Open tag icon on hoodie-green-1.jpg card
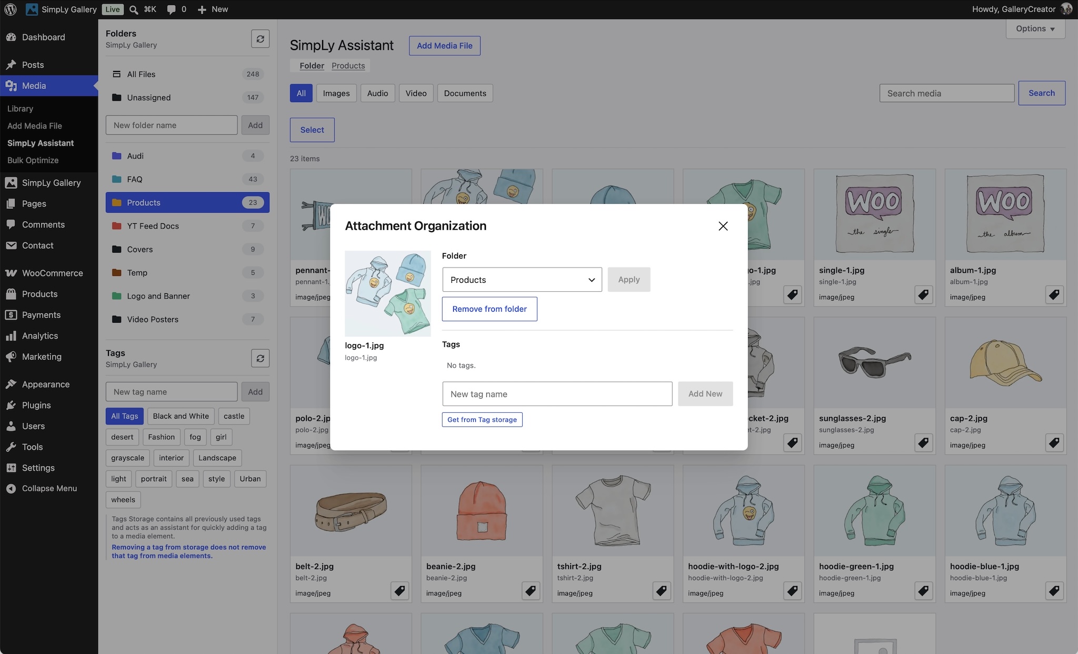 pos(923,591)
